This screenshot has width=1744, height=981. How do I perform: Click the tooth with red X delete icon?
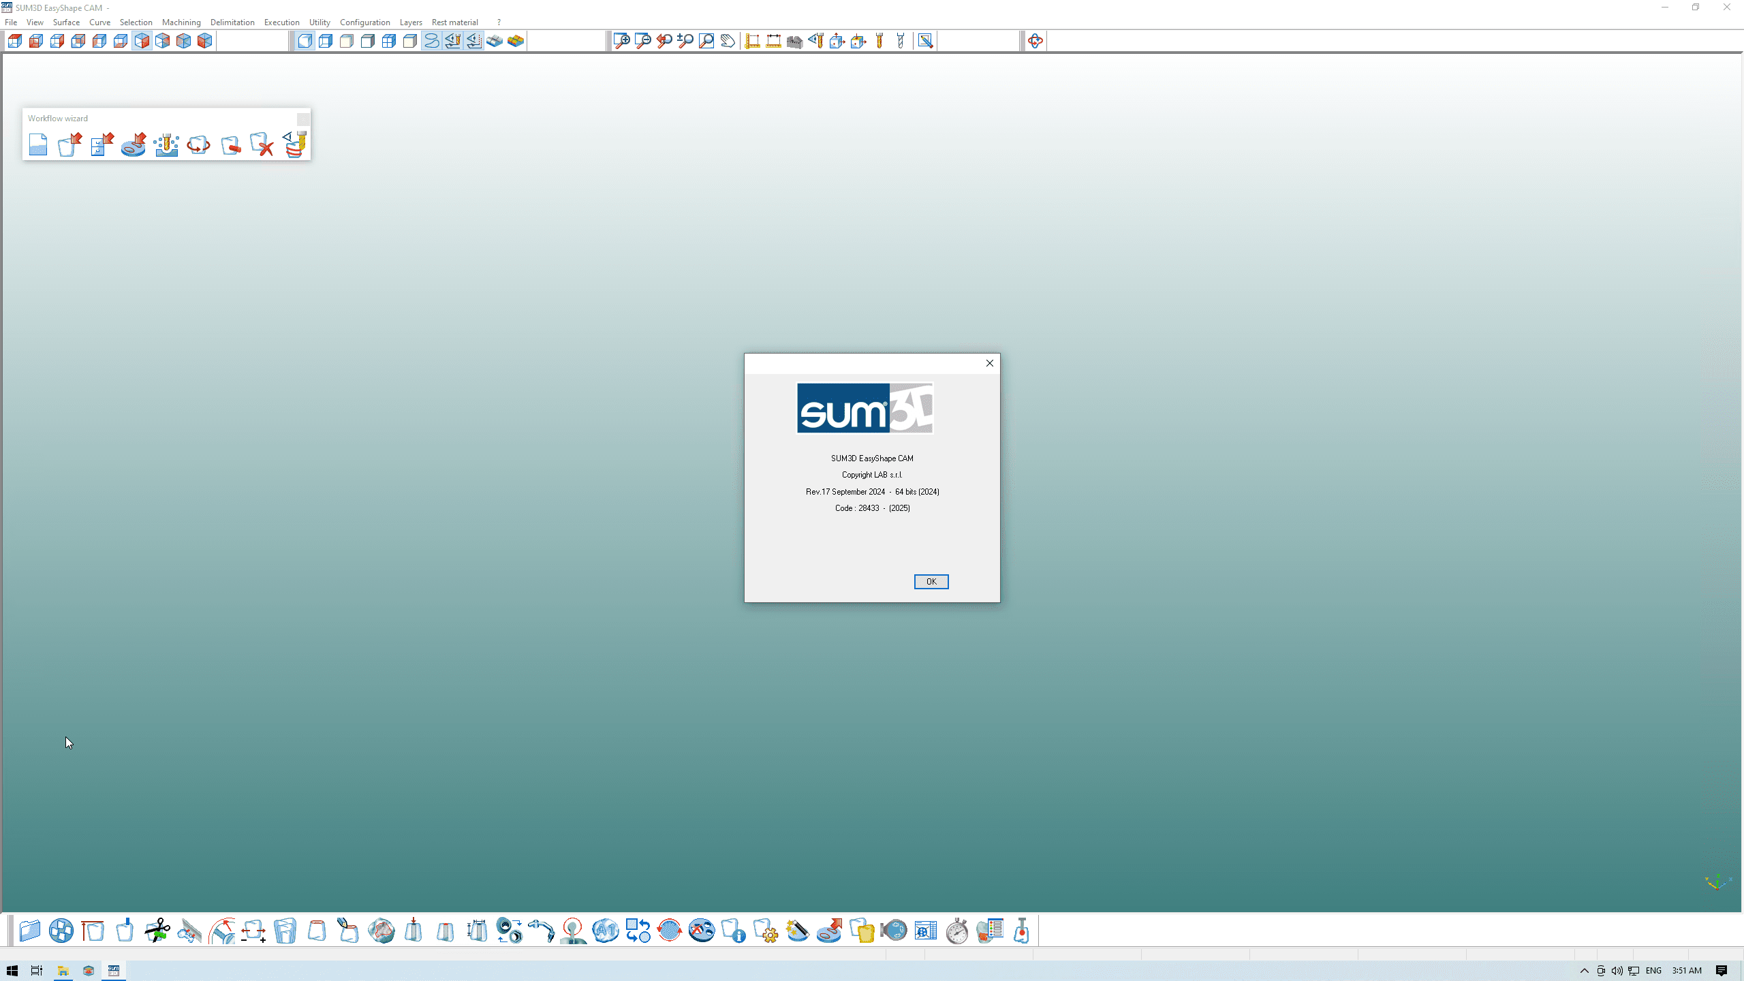pyautogui.click(x=262, y=144)
